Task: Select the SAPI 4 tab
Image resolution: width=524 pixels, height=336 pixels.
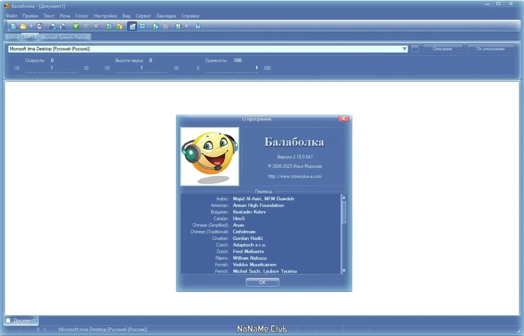Action: 13,38
